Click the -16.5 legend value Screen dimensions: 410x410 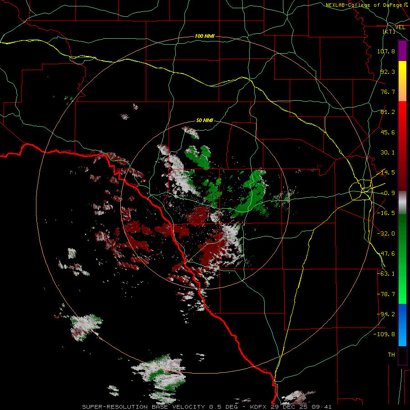coord(386,213)
